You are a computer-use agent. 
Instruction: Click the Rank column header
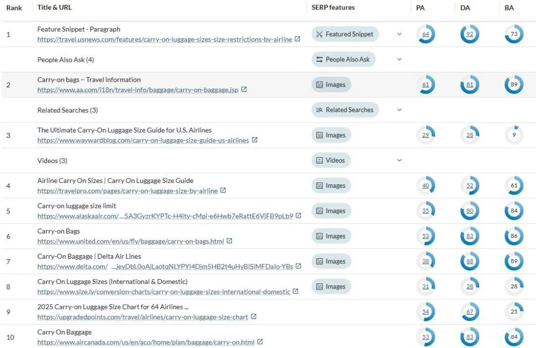pyautogui.click(x=14, y=7)
